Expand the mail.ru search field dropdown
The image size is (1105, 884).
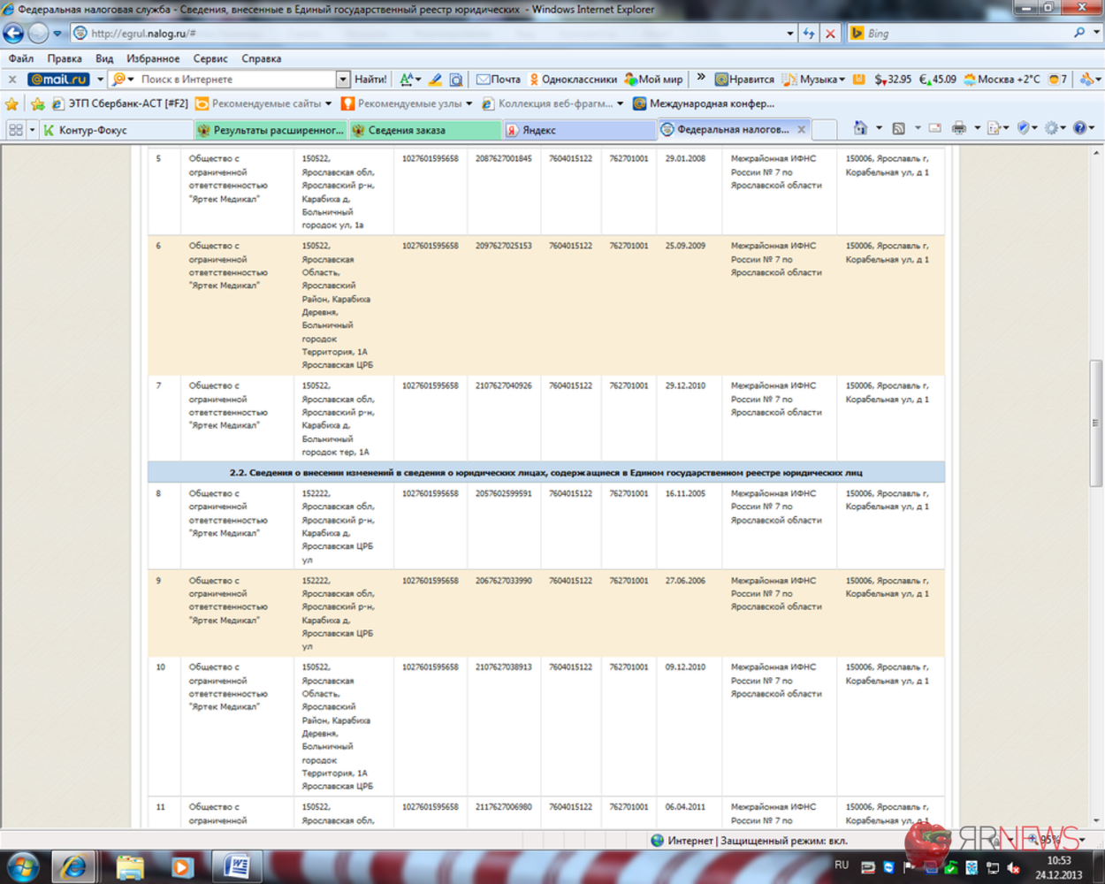point(342,80)
